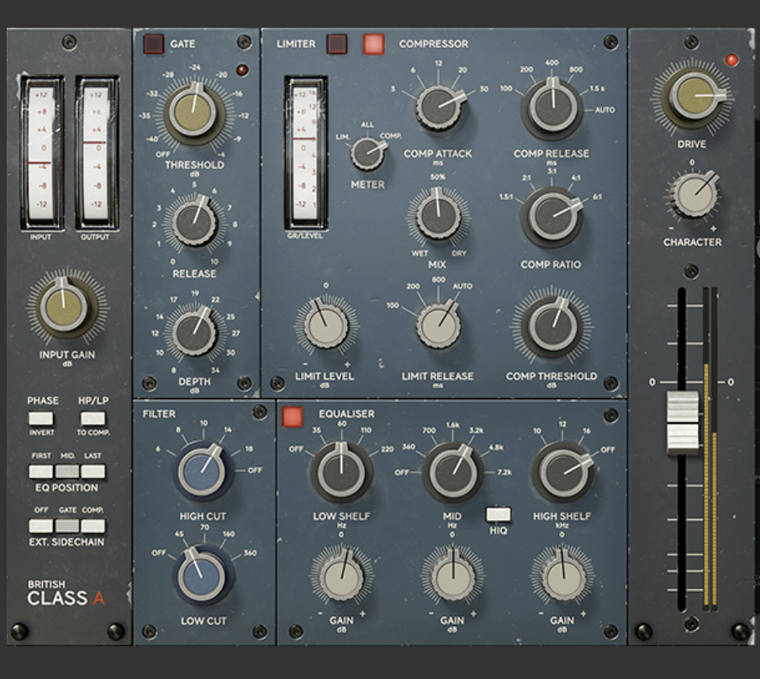Click the Character knob
760x679 pixels.
[694, 195]
